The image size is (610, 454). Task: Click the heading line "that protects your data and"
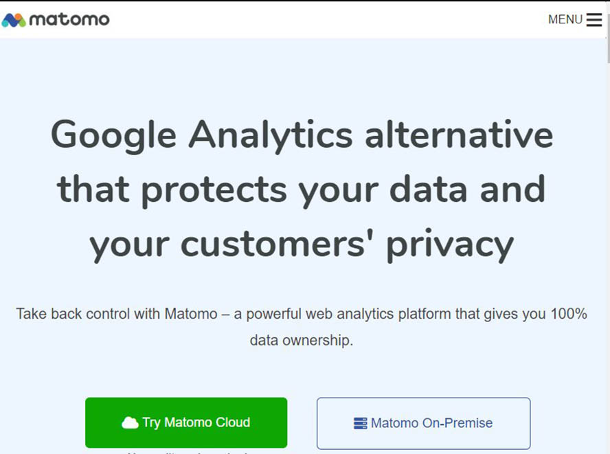(302, 189)
